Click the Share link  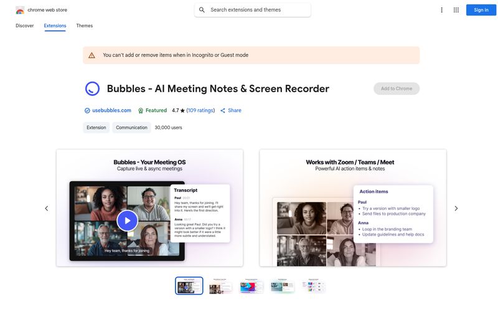tap(235, 110)
